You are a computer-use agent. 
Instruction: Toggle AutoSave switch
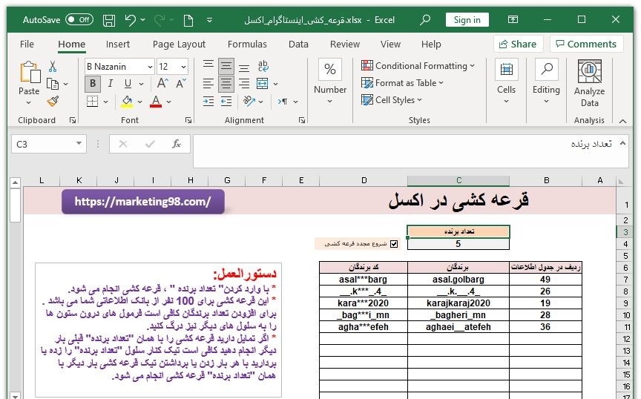pyautogui.click(x=79, y=19)
